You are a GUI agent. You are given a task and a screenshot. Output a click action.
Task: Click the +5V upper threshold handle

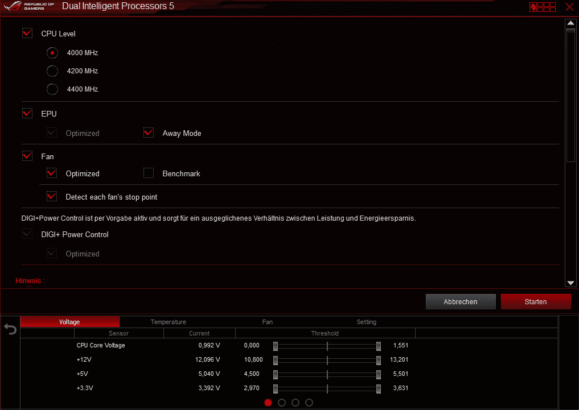(x=379, y=374)
